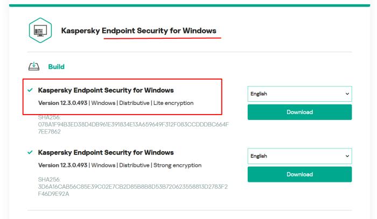The height and width of the screenshot is (219, 377).
Task: Click the green checkmark beside the Strong encryption build
Action: (x=30, y=152)
